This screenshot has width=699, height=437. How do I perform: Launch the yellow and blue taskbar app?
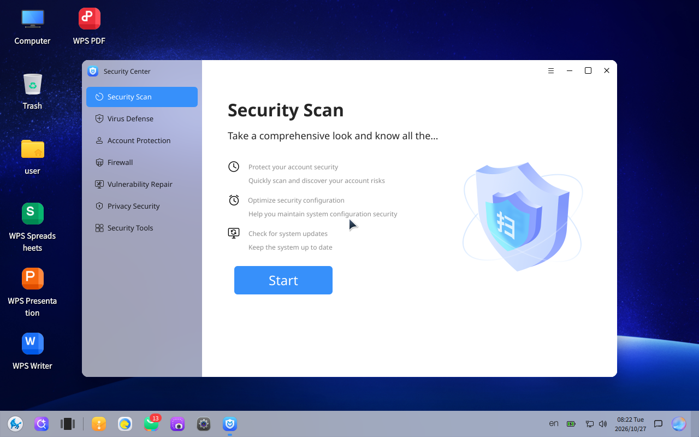pos(125,424)
